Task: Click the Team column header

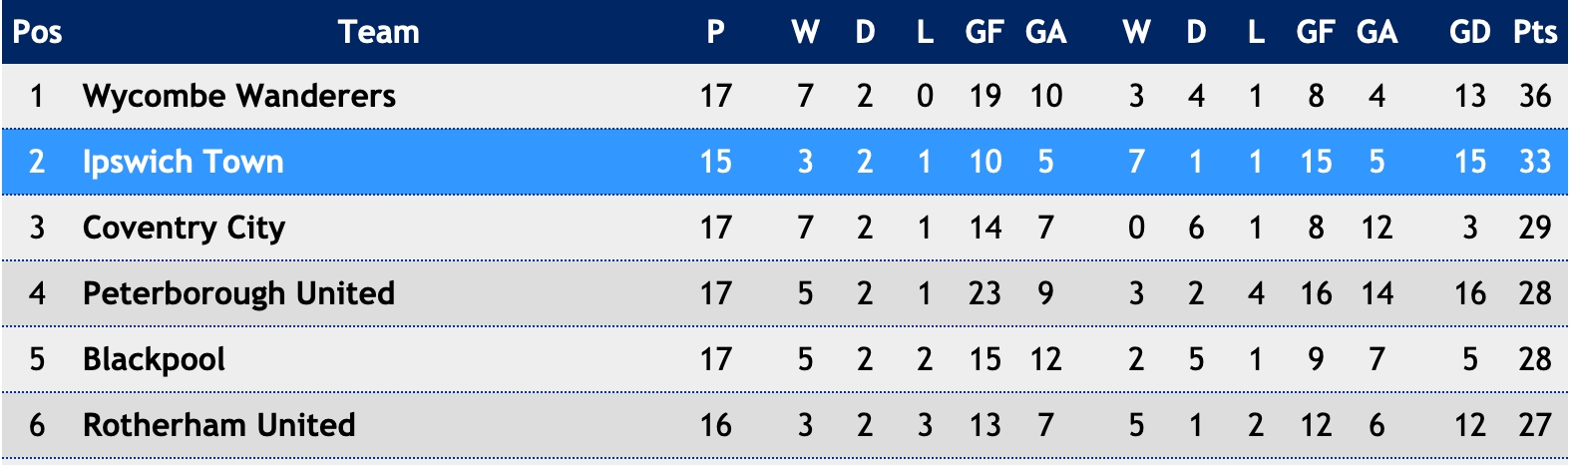Action: pos(379,32)
